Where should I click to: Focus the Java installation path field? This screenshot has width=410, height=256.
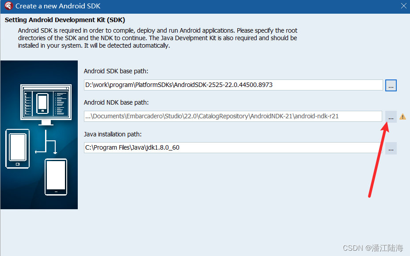[233, 147]
